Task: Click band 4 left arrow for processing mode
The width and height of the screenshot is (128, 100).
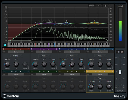Action: 96,49
